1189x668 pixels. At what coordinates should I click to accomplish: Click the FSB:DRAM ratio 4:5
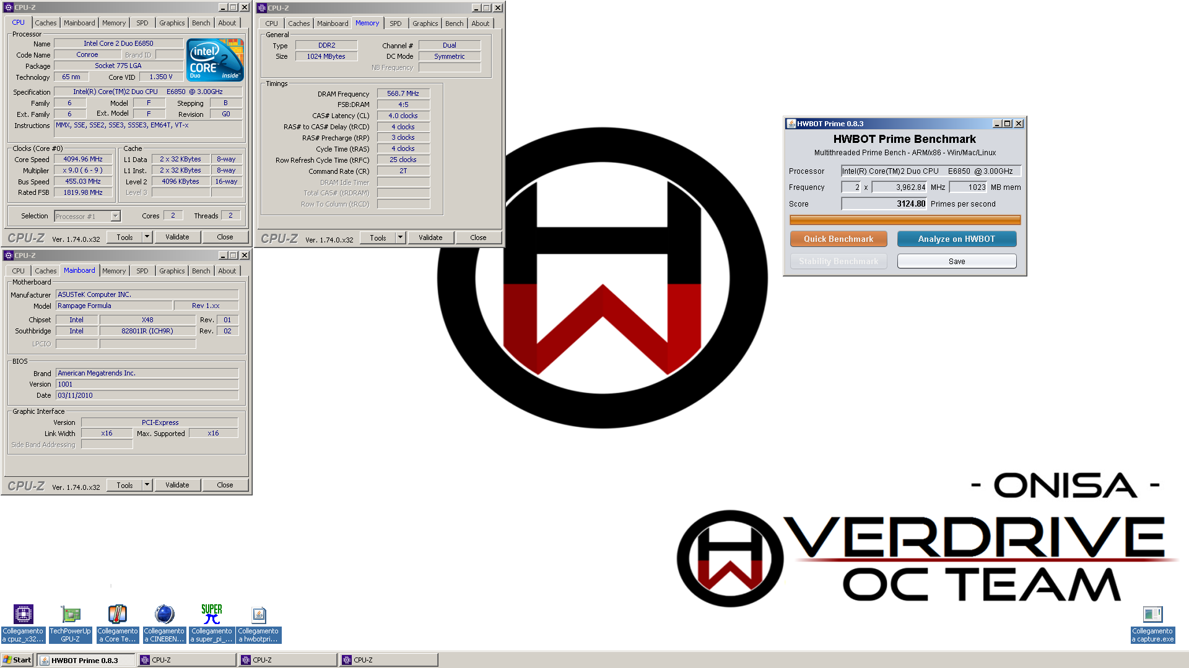coord(403,105)
